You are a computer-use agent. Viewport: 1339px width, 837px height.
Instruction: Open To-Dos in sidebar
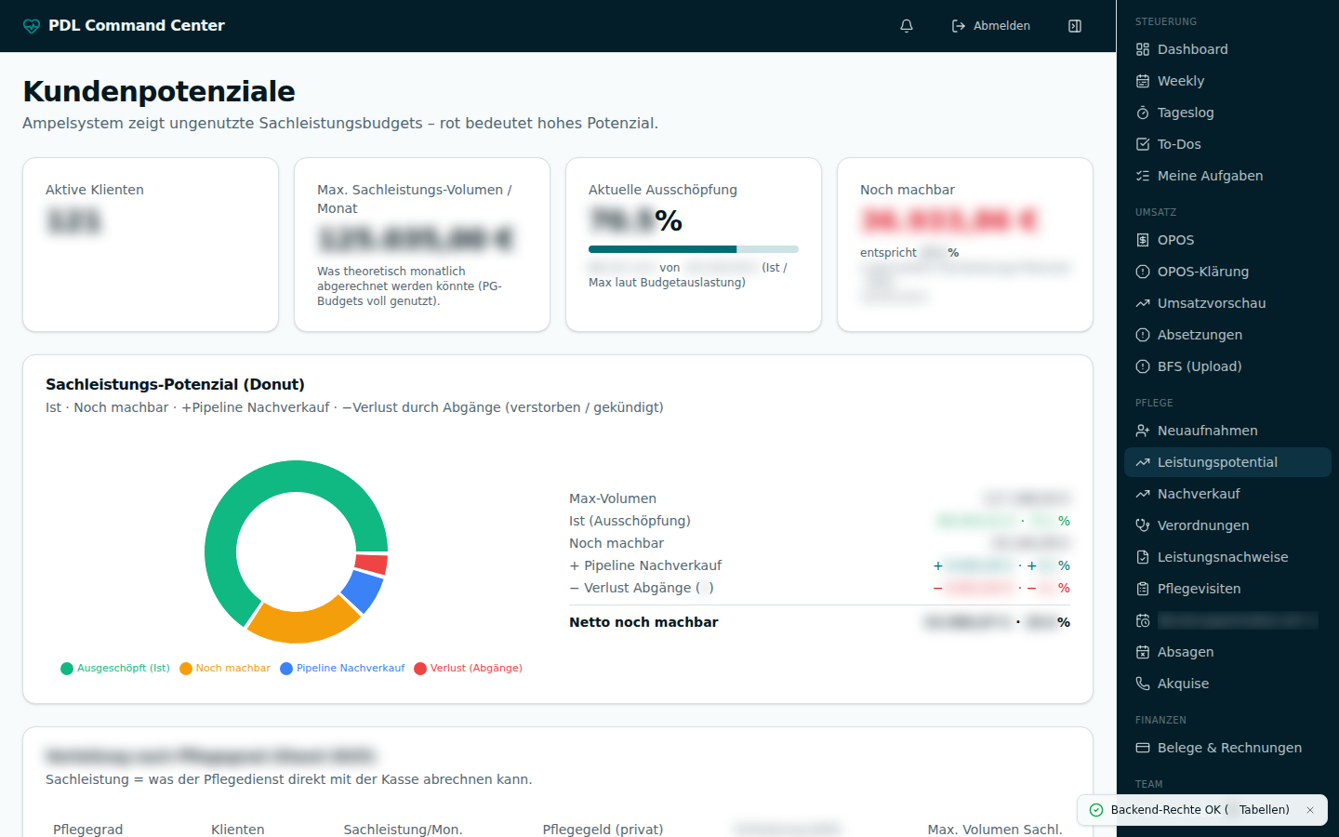[x=1227, y=144]
